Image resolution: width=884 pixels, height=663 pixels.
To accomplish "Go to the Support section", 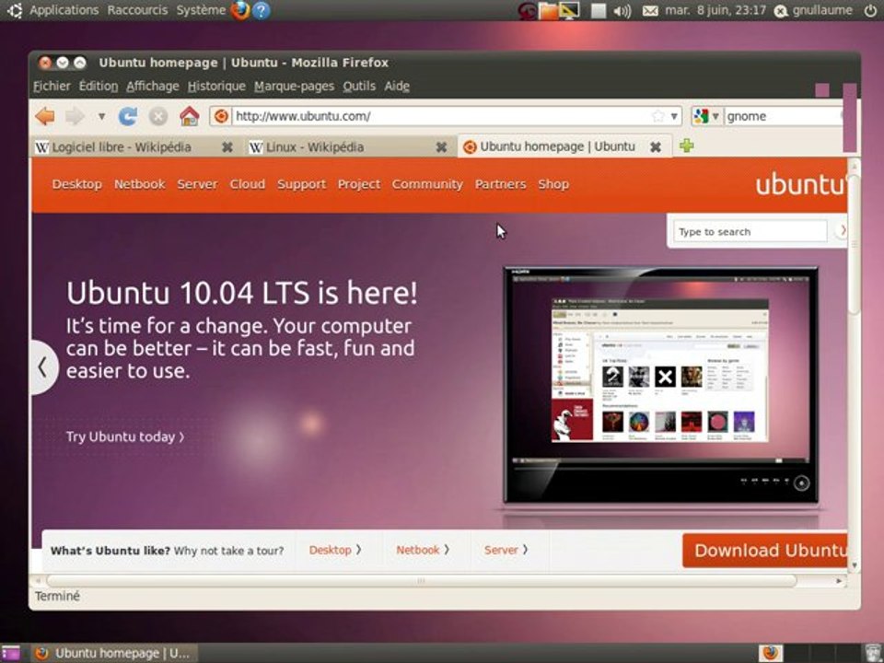I will pyautogui.click(x=302, y=184).
